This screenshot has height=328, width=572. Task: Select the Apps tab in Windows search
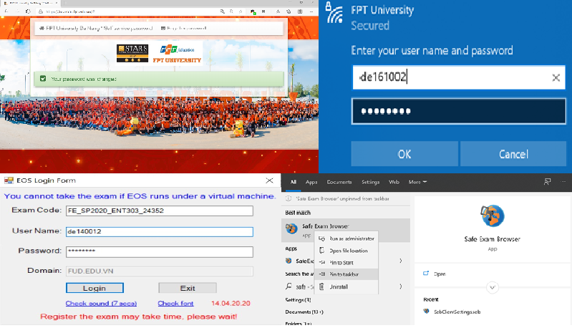[x=311, y=182]
